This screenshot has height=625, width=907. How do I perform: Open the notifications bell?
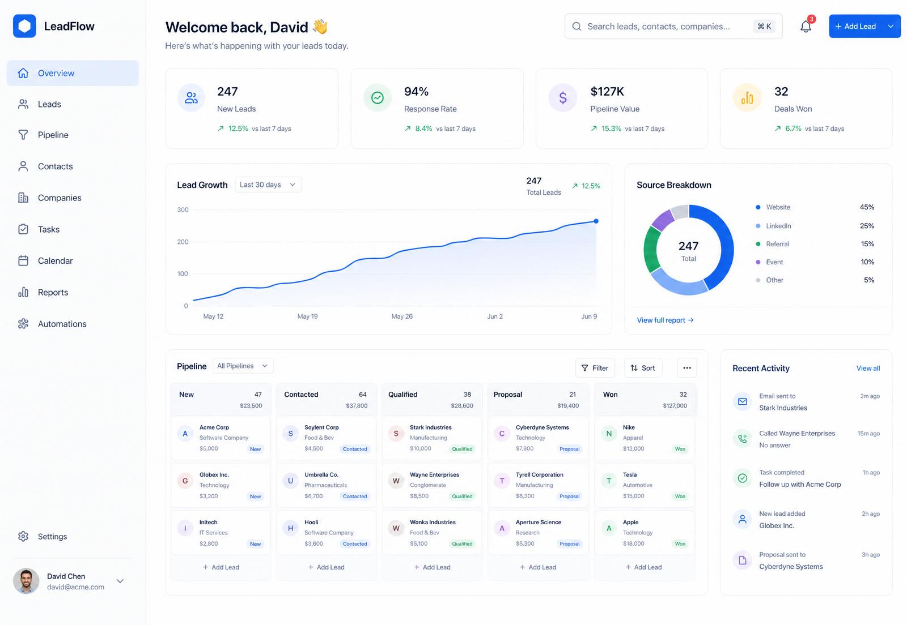click(x=806, y=26)
